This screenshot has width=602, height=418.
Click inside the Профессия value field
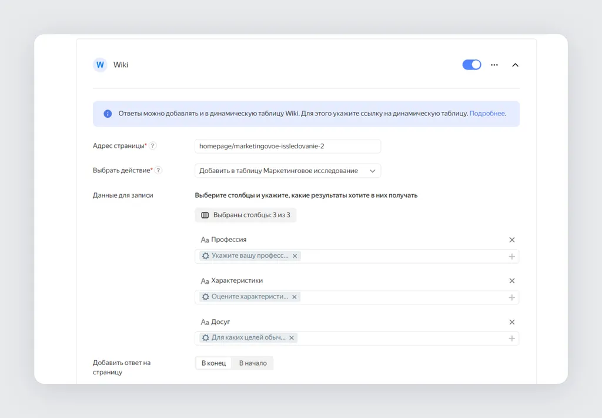click(357, 256)
